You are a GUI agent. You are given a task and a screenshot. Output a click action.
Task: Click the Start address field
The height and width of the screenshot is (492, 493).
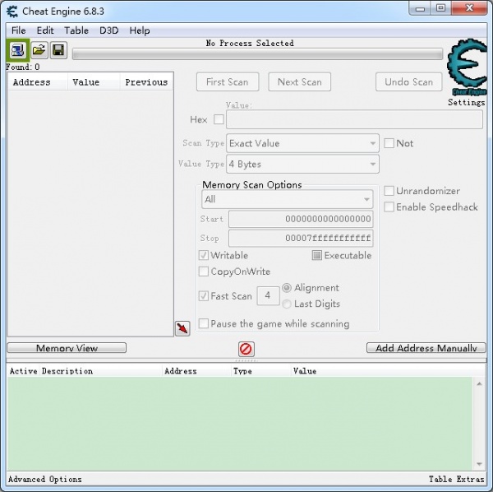(301, 219)
